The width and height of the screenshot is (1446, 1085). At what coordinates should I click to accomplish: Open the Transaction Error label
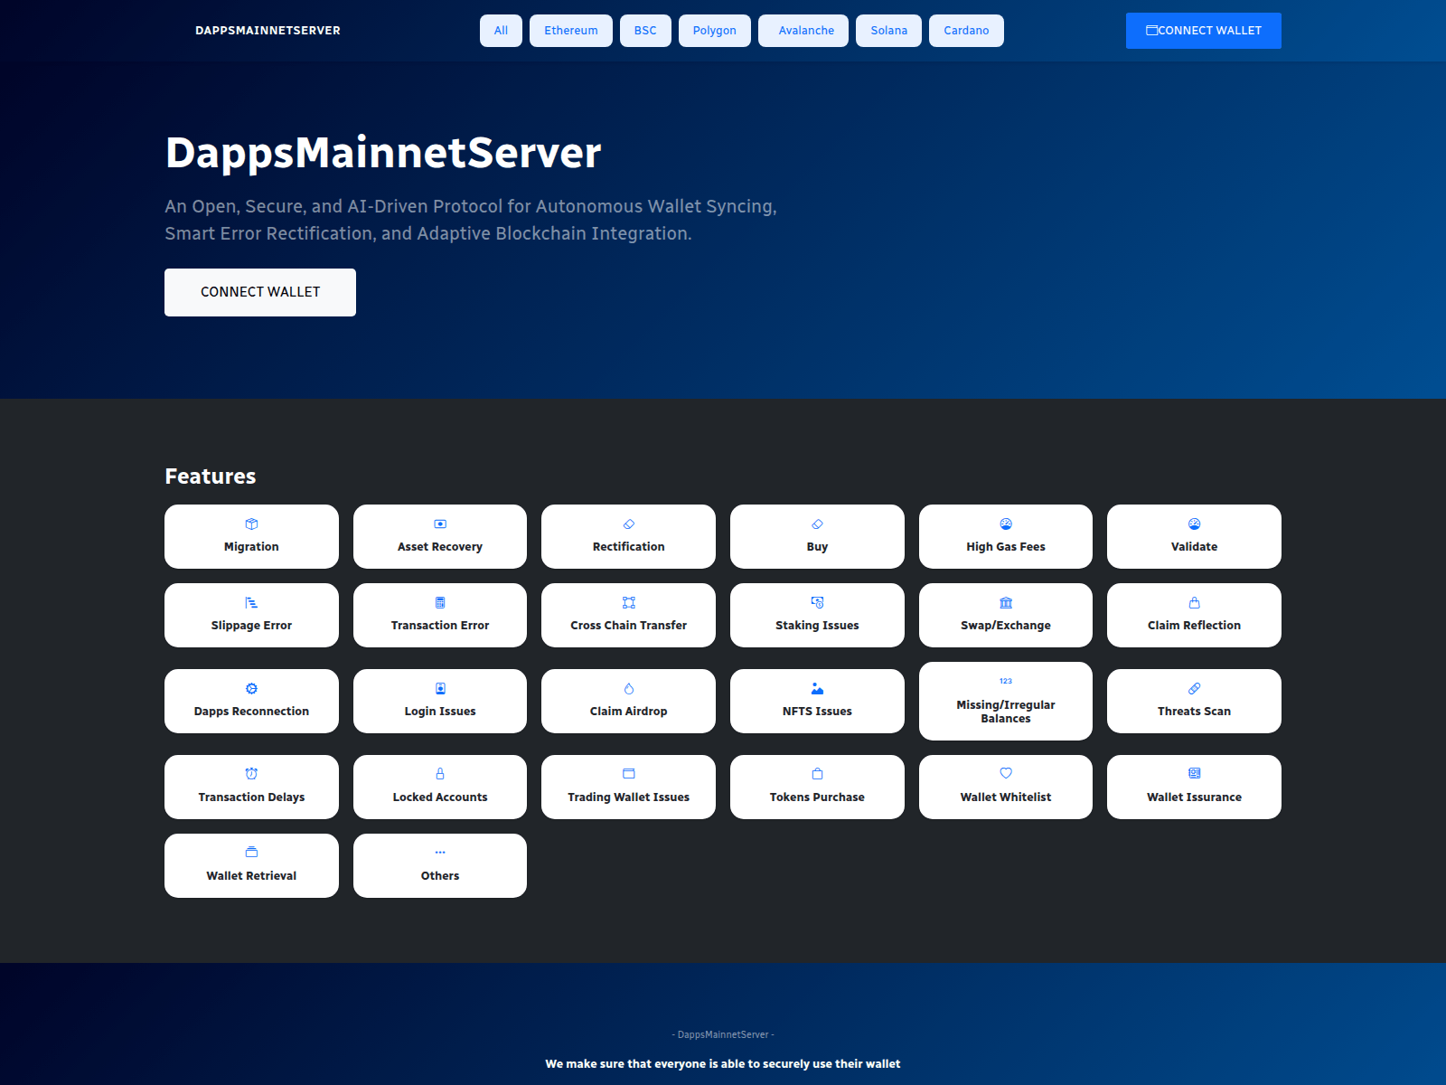point(440,626)
